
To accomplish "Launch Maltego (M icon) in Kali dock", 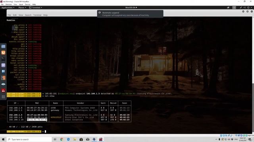I will tap(3, 71).
